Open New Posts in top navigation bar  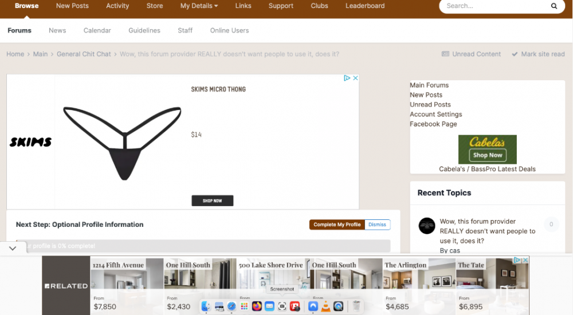72,6
